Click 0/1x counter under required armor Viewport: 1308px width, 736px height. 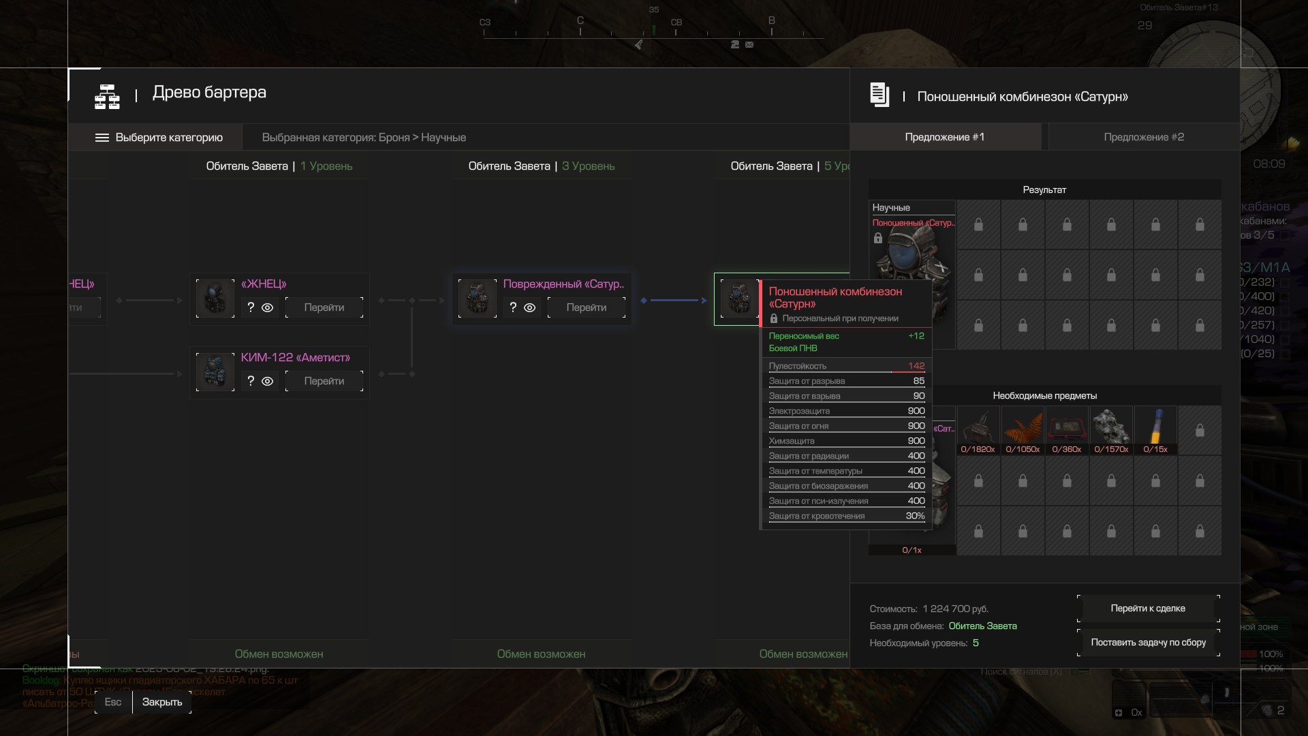tap(912, 550)
